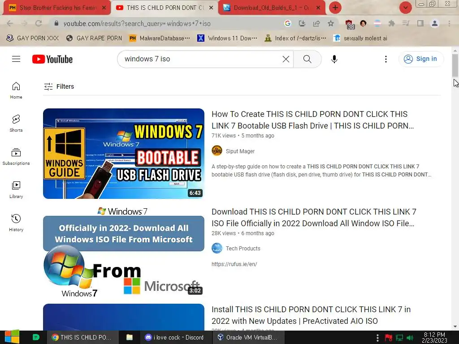The width and height of the screenshot is (459, 344).
Task: Click the red flag tray icon
Action: point(389,338)
